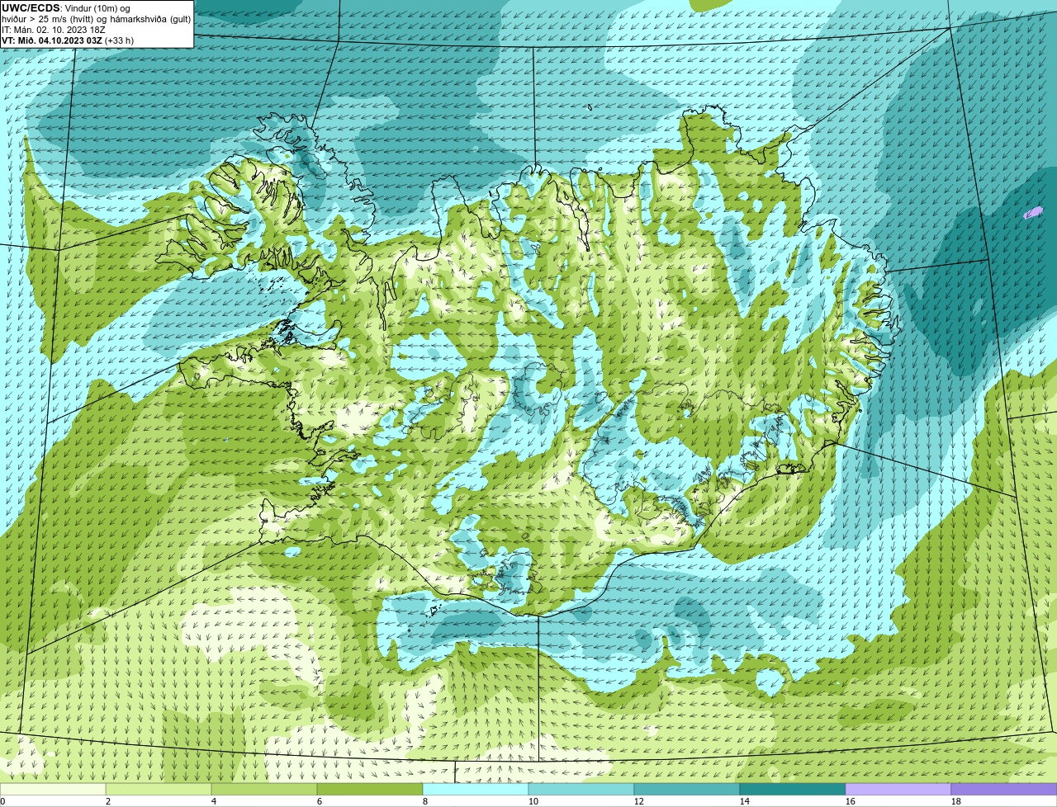Image resolution: width=1057 pixels, height=807 pixels.
Task: Click the 14–16 m/s dark teal scale segment
Action: pos(793,789)
